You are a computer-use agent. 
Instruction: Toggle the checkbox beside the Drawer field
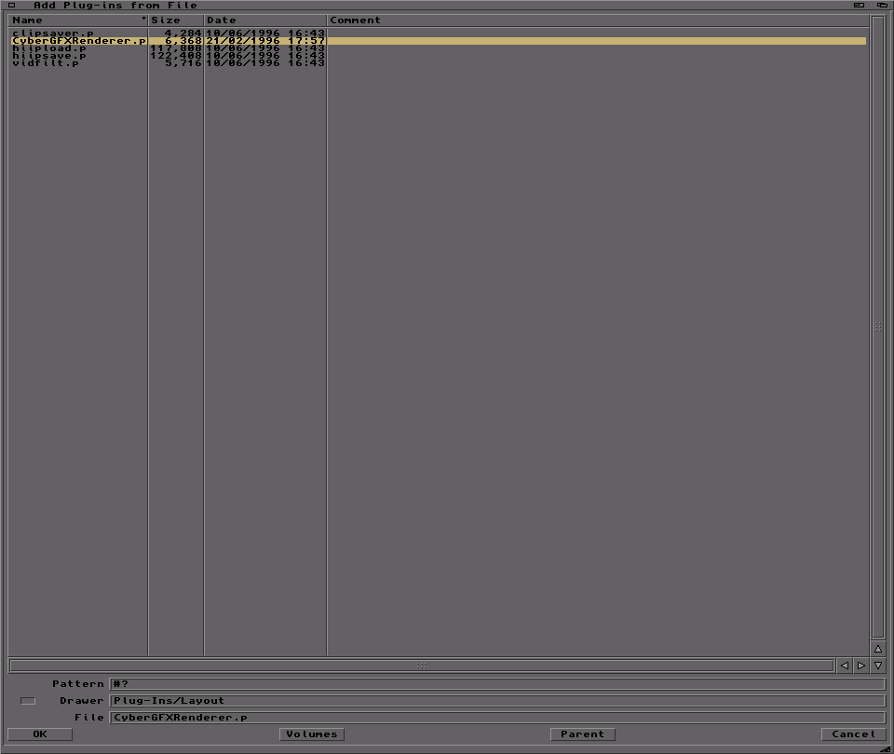29,700
